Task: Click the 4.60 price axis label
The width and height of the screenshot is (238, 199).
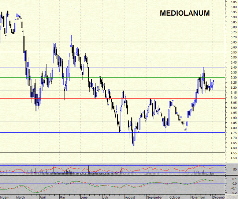Action: [x=234, y=148]
